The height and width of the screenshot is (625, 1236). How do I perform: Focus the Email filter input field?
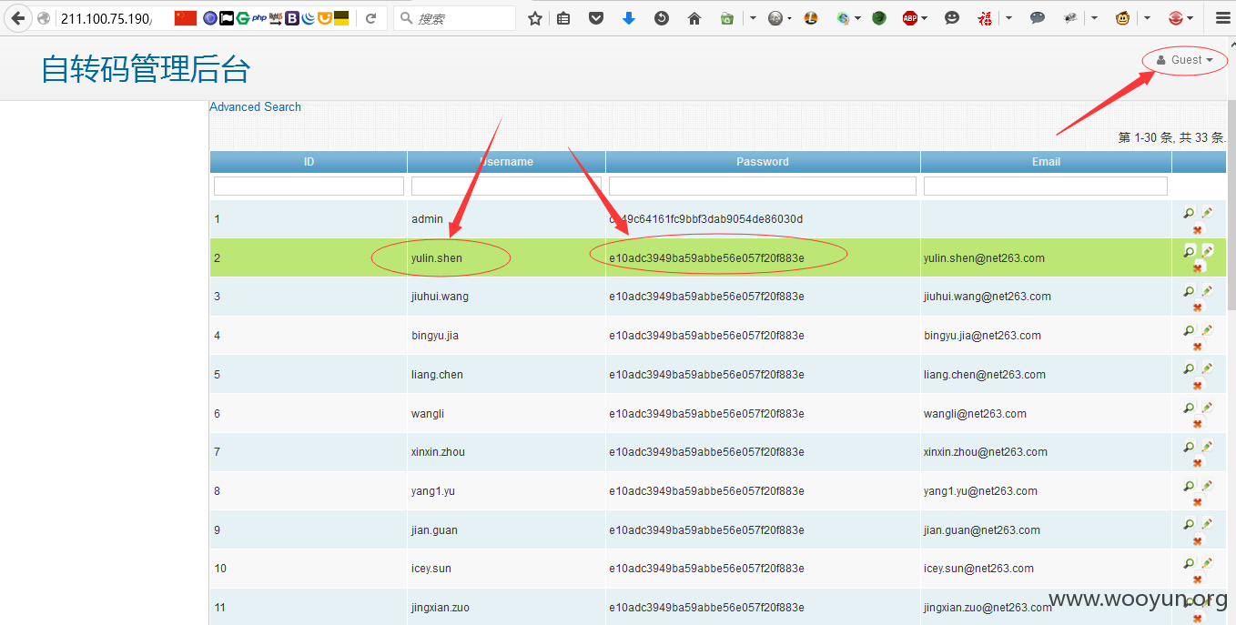point(1046,186)
